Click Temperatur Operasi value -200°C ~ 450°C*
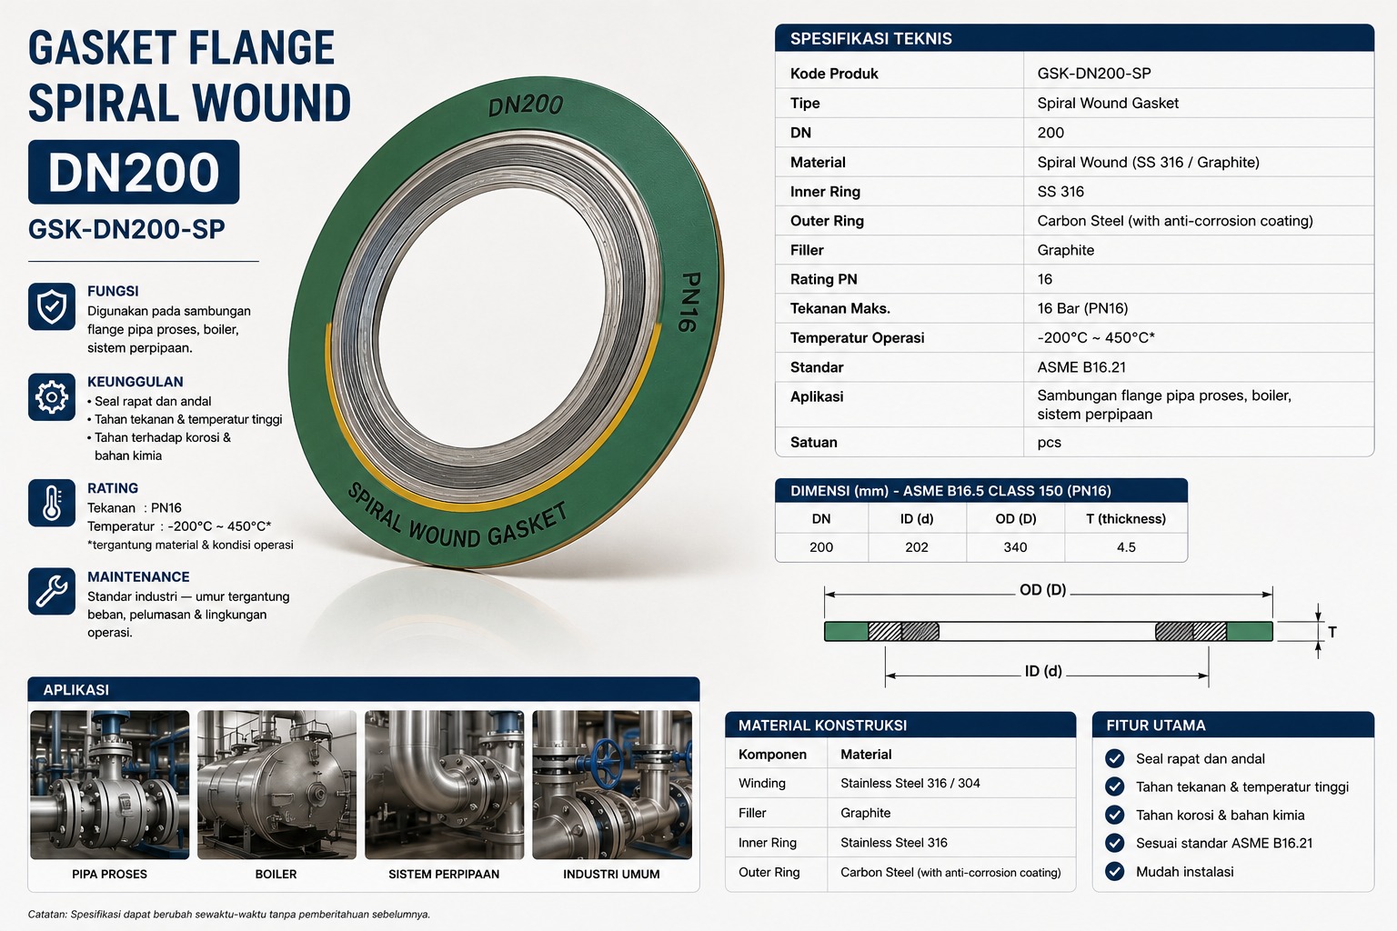Image resolution: width=1397 pixels, height=931 pixels. pyautogui.click(x=1096, y=337)
